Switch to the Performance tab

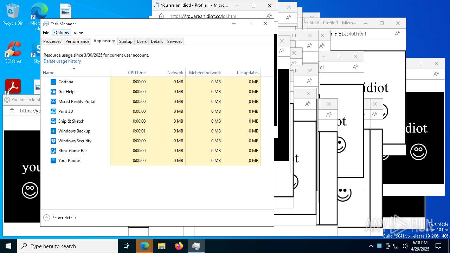[77, 41]
